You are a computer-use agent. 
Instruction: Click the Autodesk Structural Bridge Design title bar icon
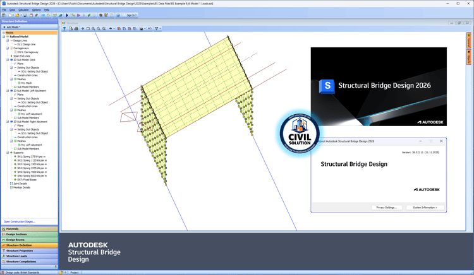coord(4,3)
